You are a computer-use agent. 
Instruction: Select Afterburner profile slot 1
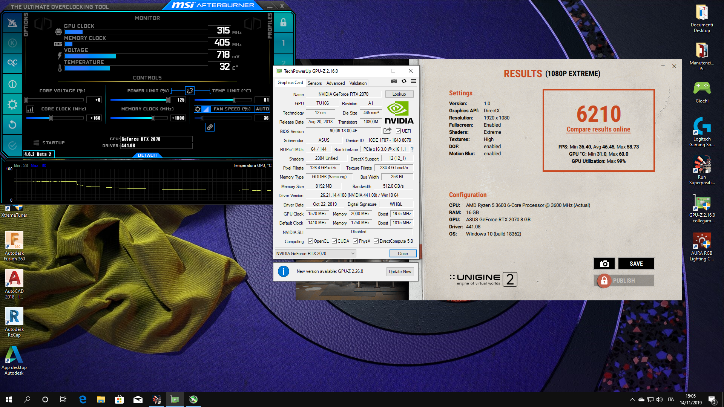[283, 43]
